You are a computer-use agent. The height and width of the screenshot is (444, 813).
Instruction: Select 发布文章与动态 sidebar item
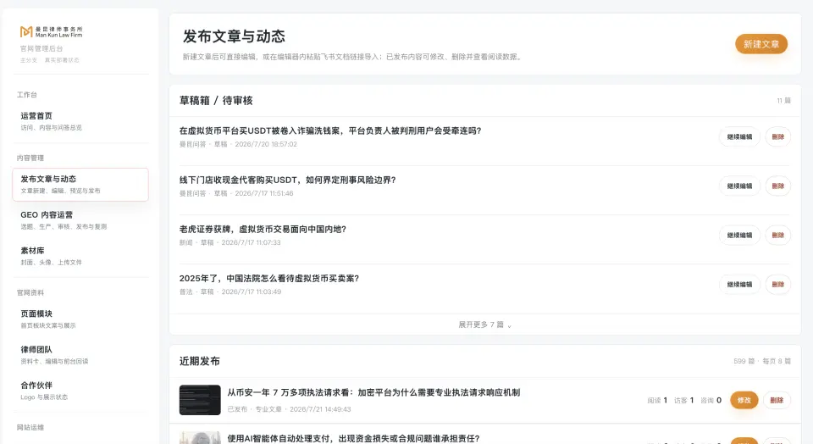(80, 184)
